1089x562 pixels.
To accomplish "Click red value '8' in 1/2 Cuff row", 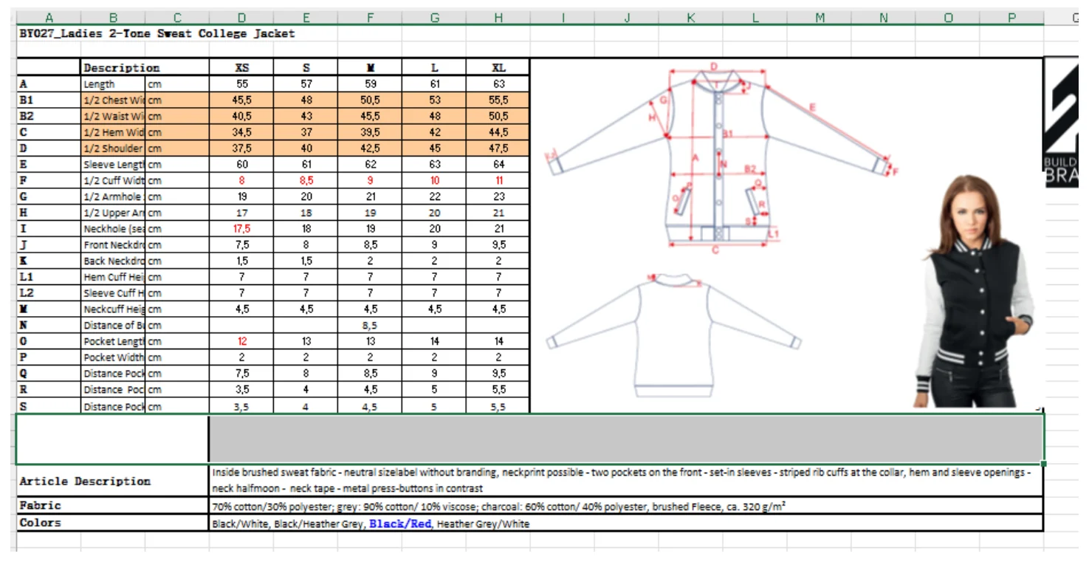I will 242,180.
